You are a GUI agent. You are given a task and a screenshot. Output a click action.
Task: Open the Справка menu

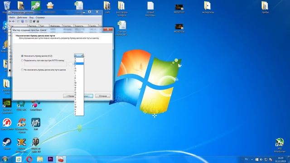coord(40,17)
